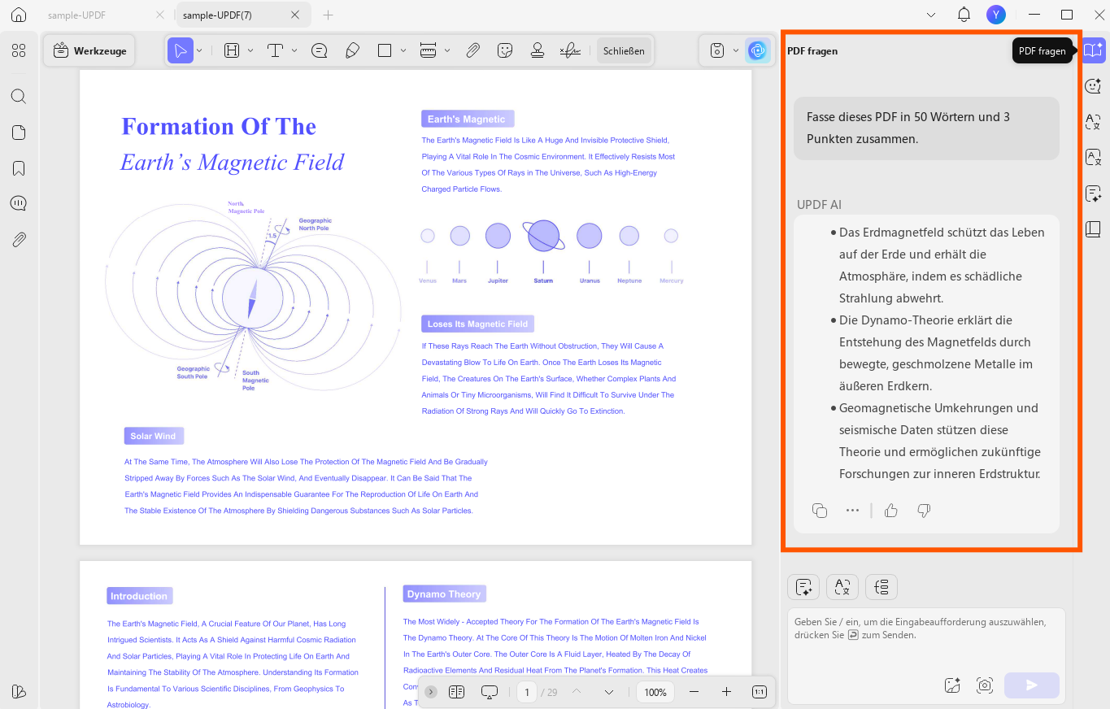This screenshot has height=709, width=1110.
Task: Select the highlight text tool
Action: click(x=232, y=50)
